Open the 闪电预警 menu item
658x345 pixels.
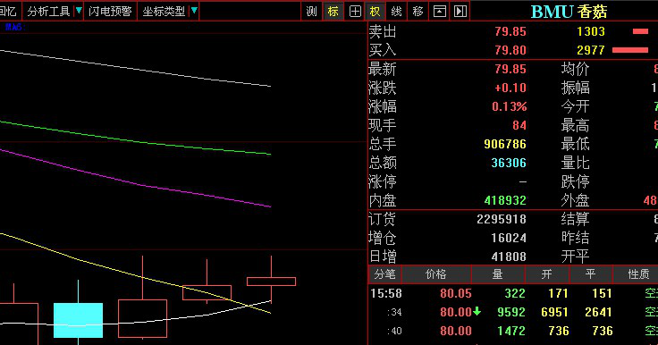[x=110, y=11]
